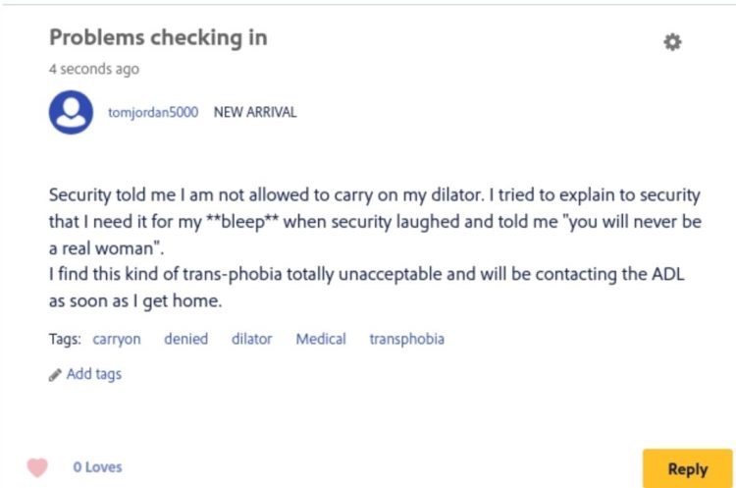Toggle the heart to love this post
The image size is (736, 488).
coord(38,467)
